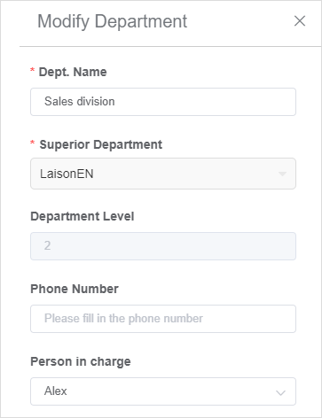Select the LaisonEN value text
Viewport: 322px width, 418px height.
click(x=67, y=174)
